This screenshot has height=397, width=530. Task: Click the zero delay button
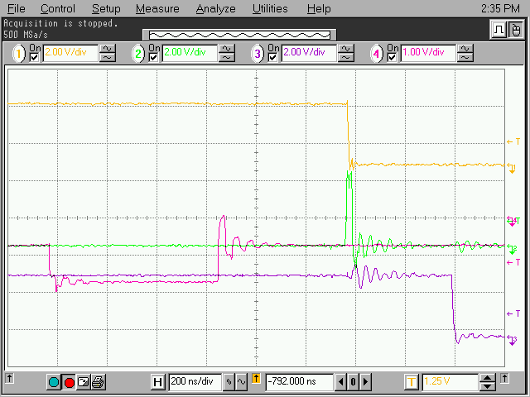[x=352, y=382]
